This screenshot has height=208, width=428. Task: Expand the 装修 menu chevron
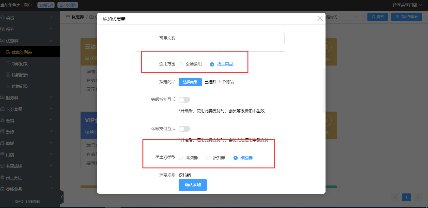click(51, 132)
